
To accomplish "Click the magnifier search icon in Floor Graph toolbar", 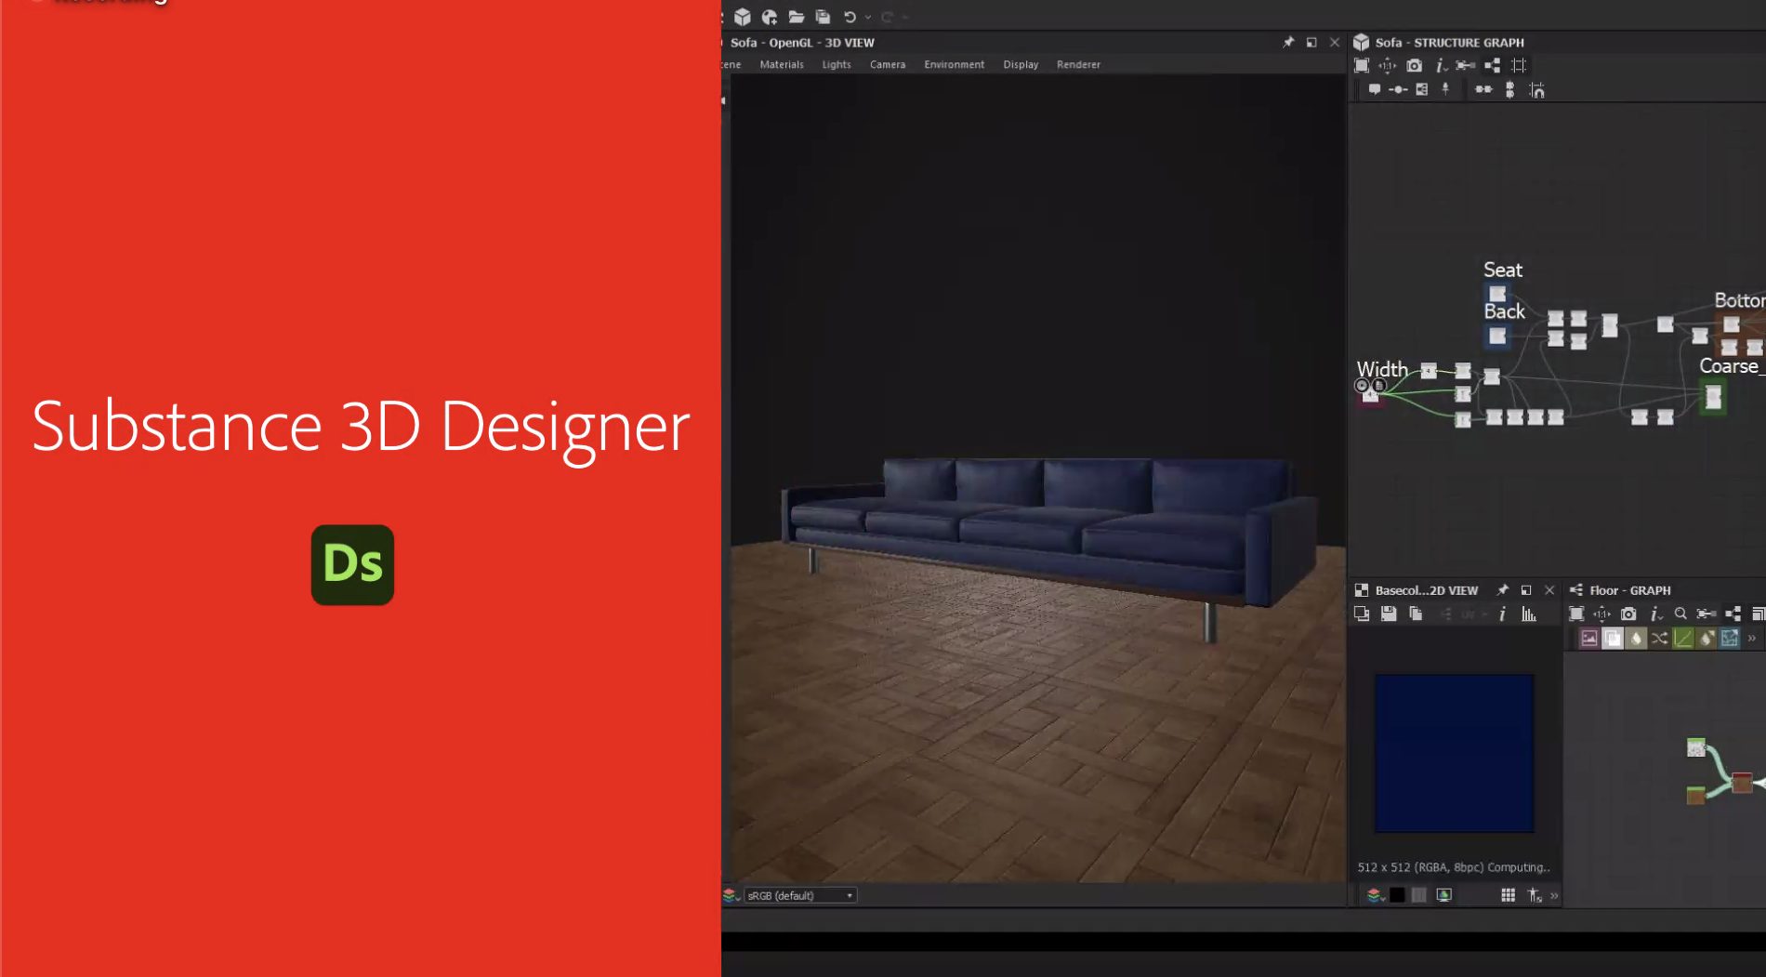I will [1680, 614].
